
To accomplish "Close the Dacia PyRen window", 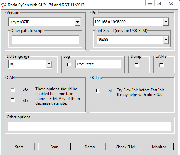I will point(171,3).
